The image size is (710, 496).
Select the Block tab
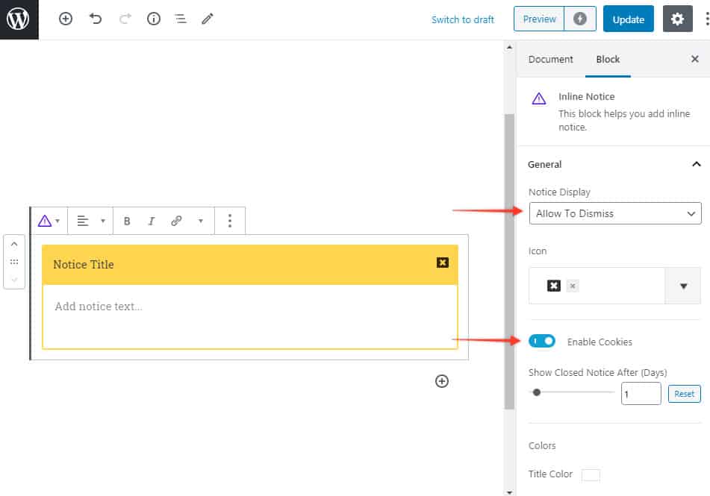[x=608, y=60]
